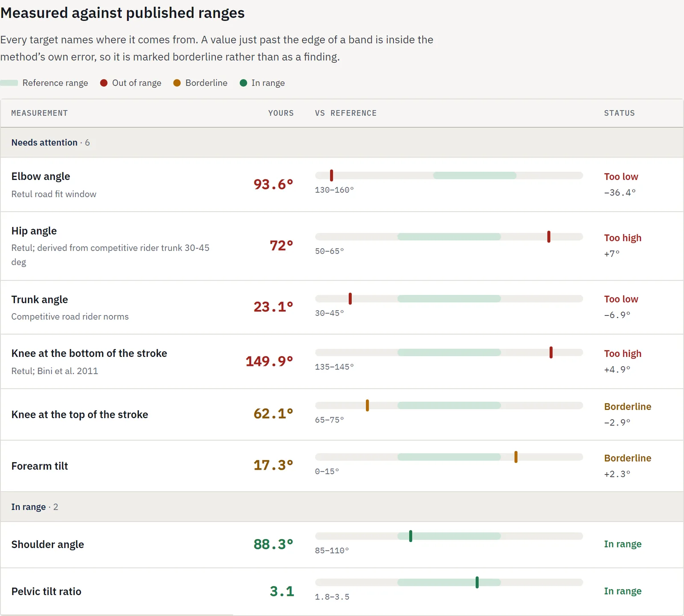Image resolution: width=684 pixels, height=616 pixels.
Task: Click the 'Retul; Bini et al. 2011' source
Action: point(55,371)
